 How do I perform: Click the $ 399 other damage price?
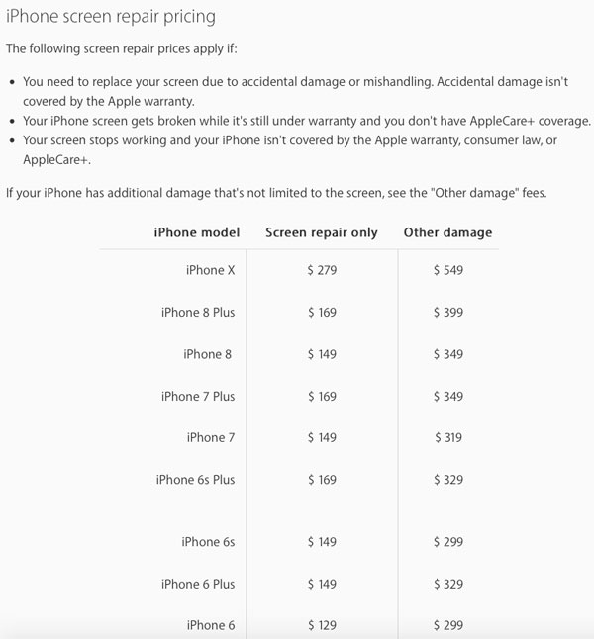coord(447,313)
